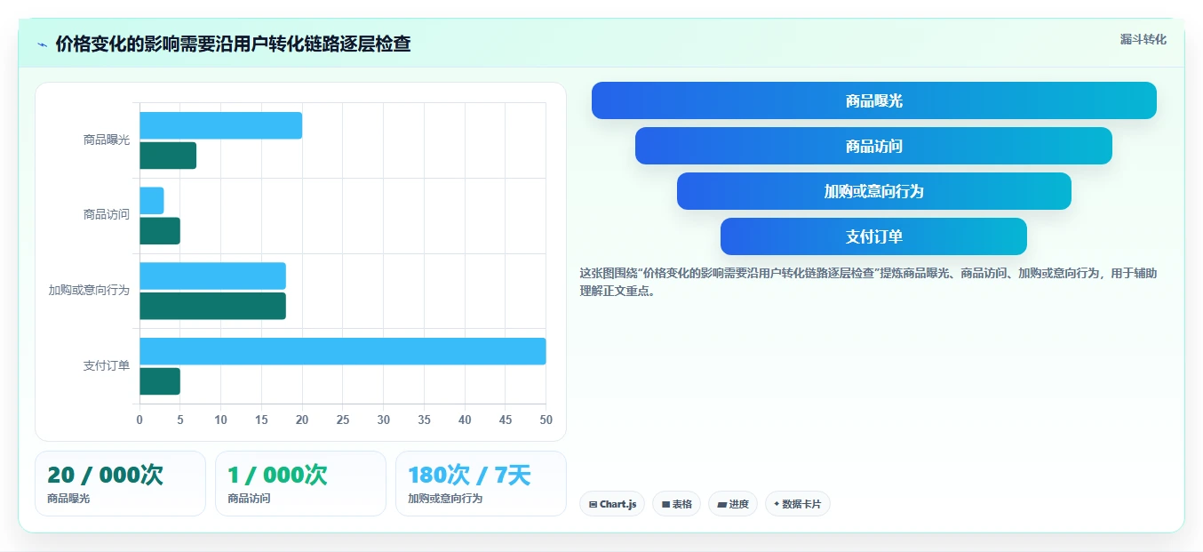Click the dark green 商品访问 bar

160,231
